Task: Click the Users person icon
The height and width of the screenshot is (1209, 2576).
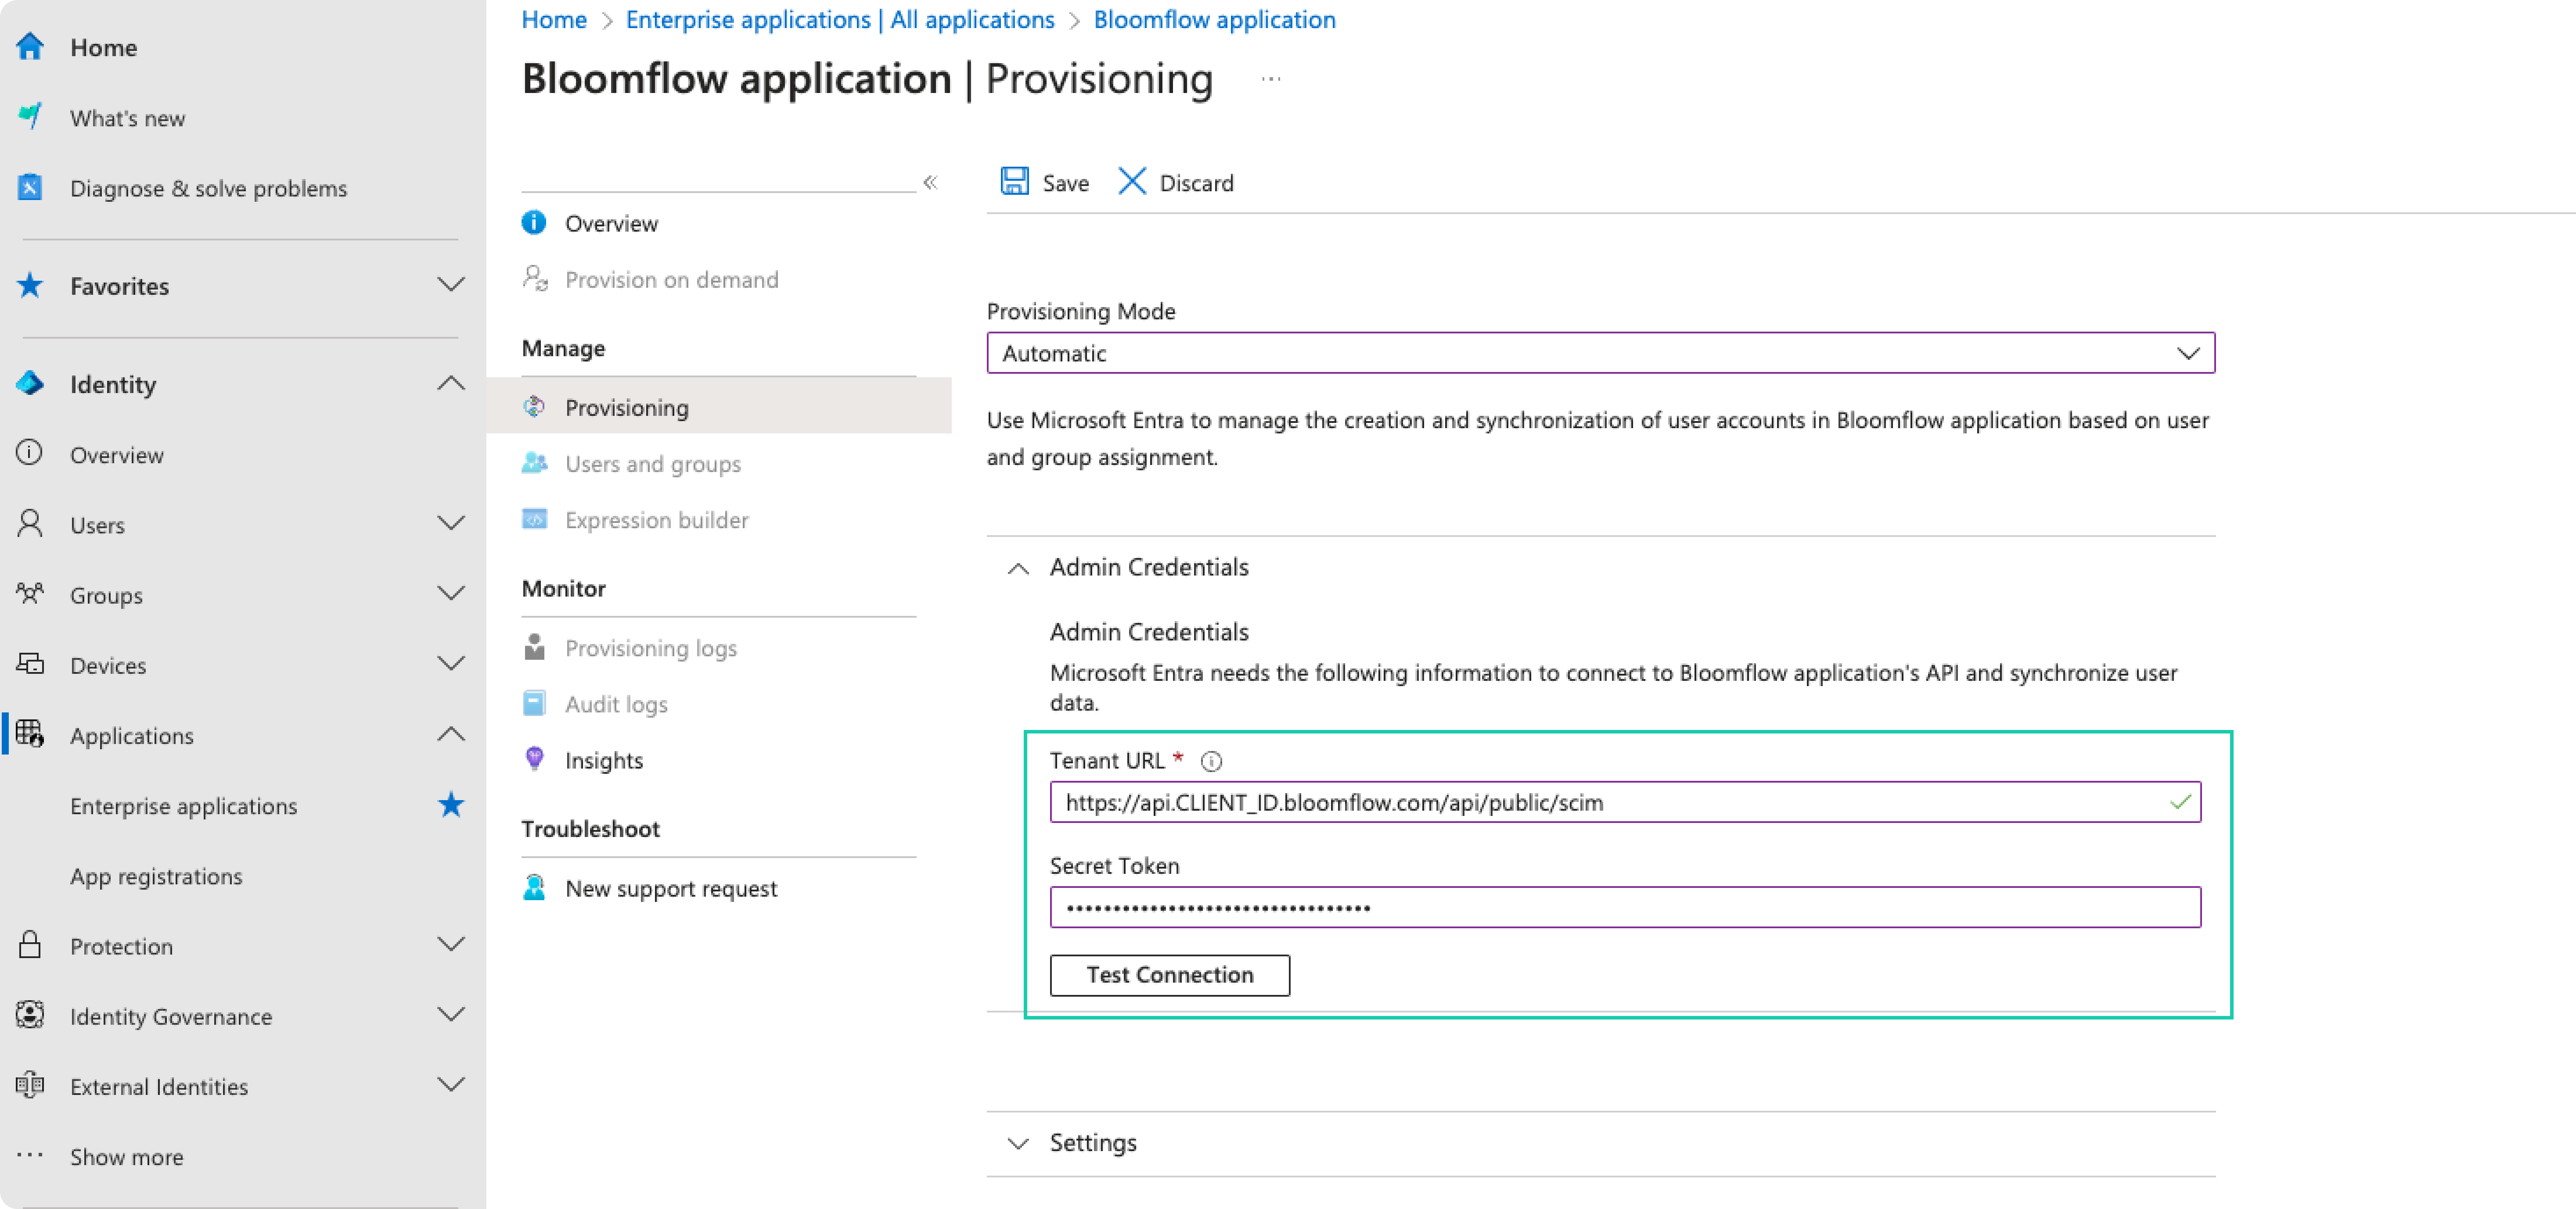Action: pyautogui.click(x=30, y=524)
